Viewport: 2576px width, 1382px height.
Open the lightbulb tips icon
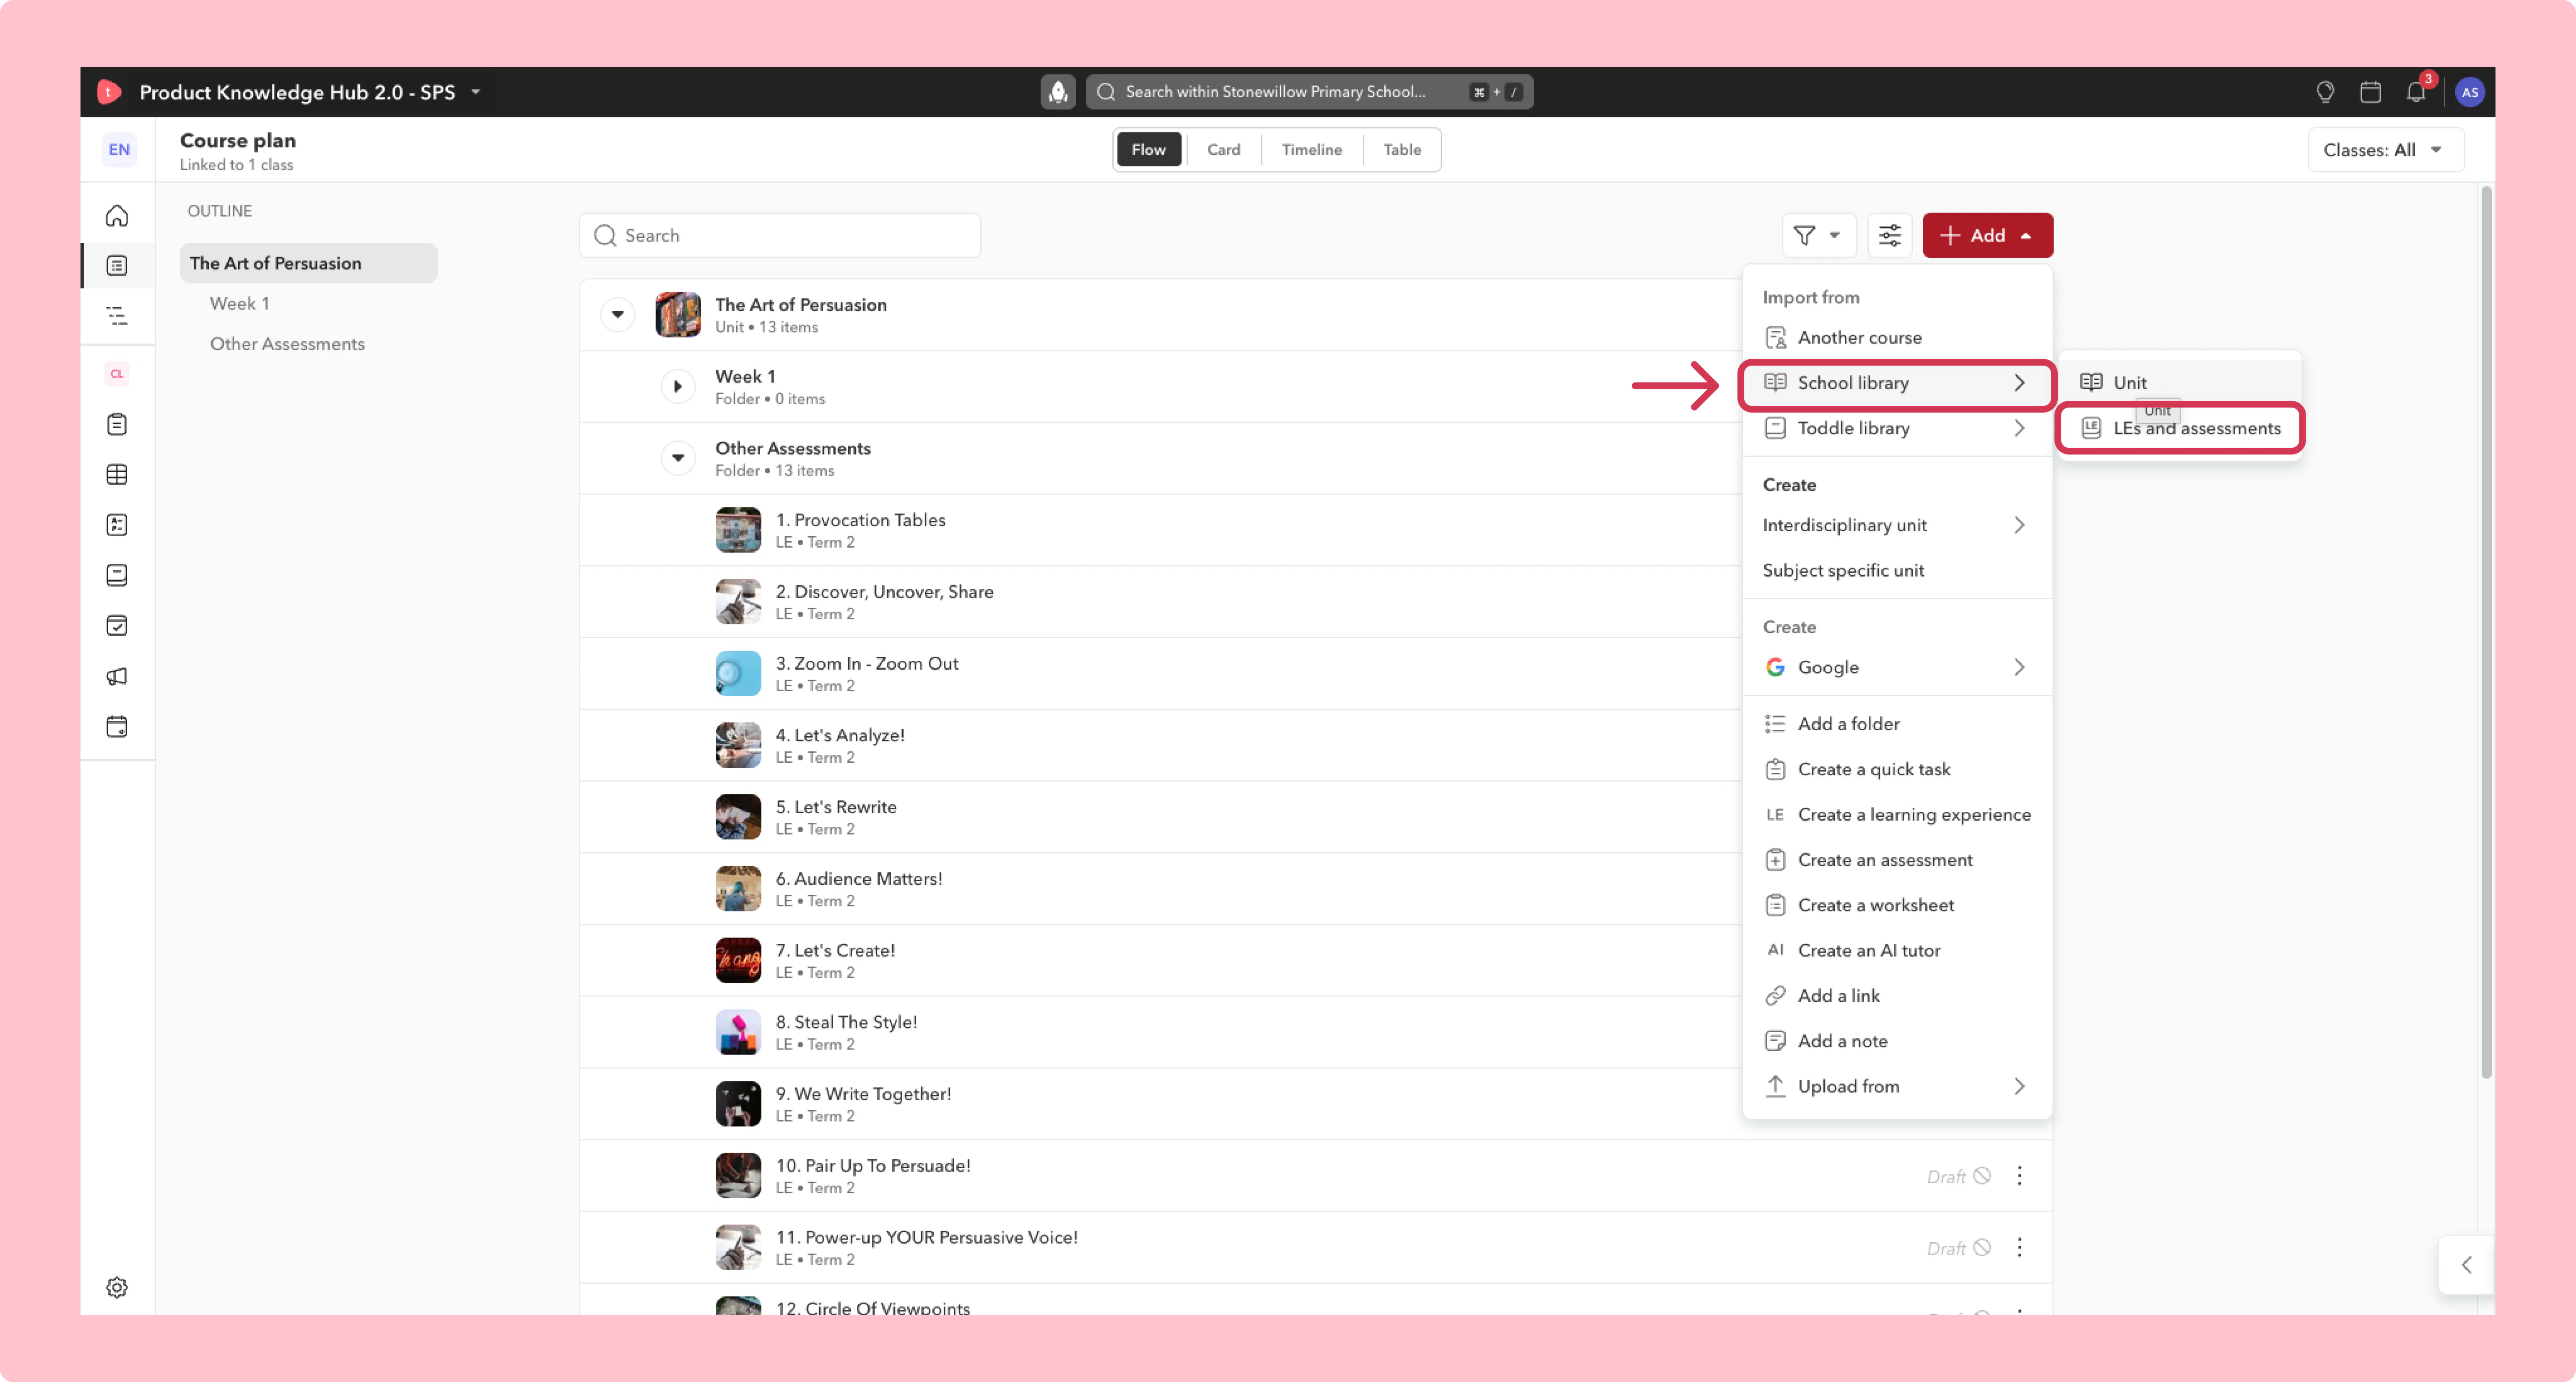[2325, 92]
